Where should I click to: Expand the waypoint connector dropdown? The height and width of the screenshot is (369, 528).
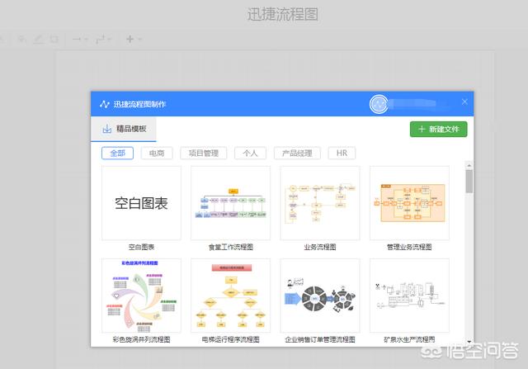point(110,40)
